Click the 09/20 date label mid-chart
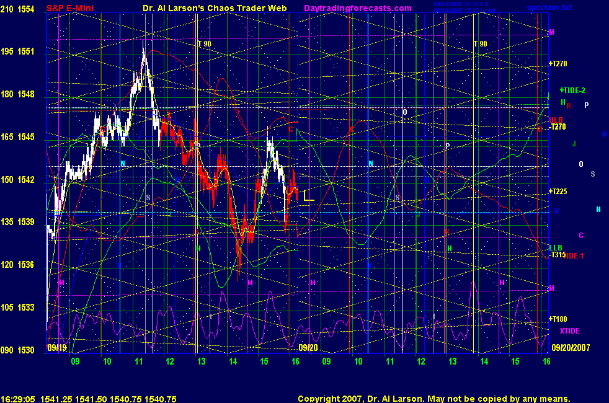The width and height of the screenshot is (609, 403). [x=308, y=347]
